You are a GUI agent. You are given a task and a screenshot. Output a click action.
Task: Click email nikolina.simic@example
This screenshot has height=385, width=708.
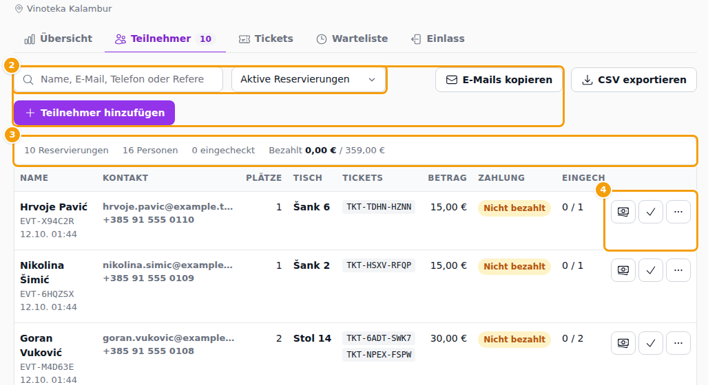pos(167,265)
